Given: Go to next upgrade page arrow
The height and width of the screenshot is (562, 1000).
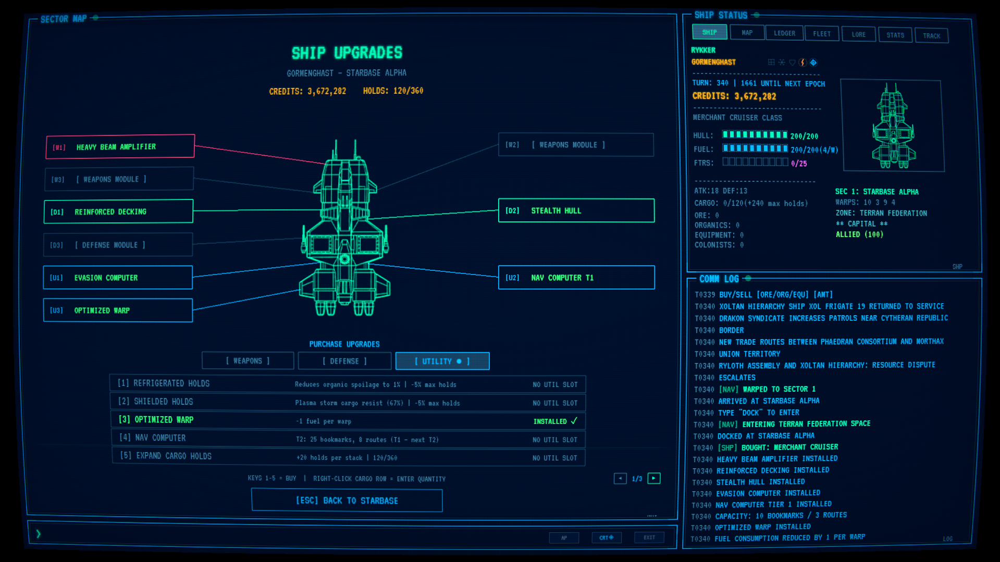Looking at the screenshot, I should (654, 478).
